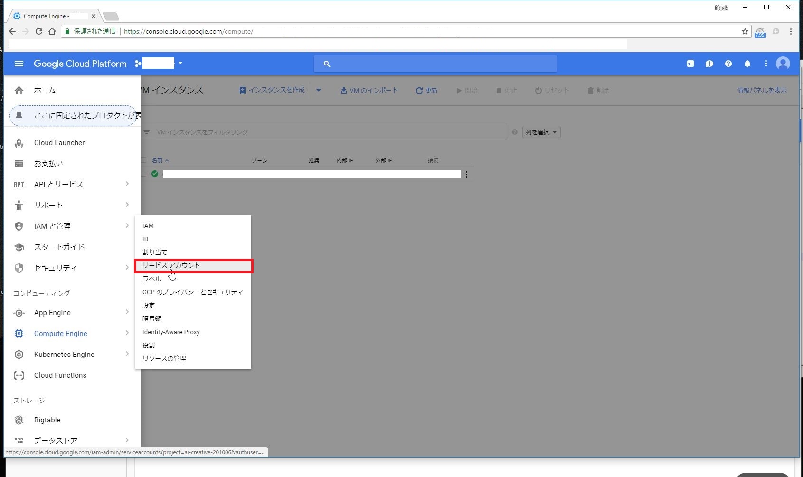
Task: Toggle the select-all instances checkbox
Action: [143, 160]
